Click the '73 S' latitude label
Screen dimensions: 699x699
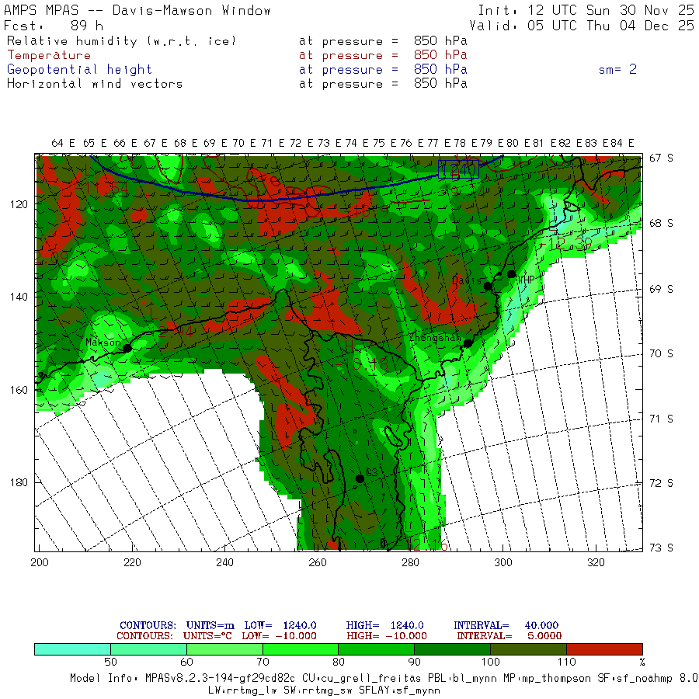pos(661,548)
